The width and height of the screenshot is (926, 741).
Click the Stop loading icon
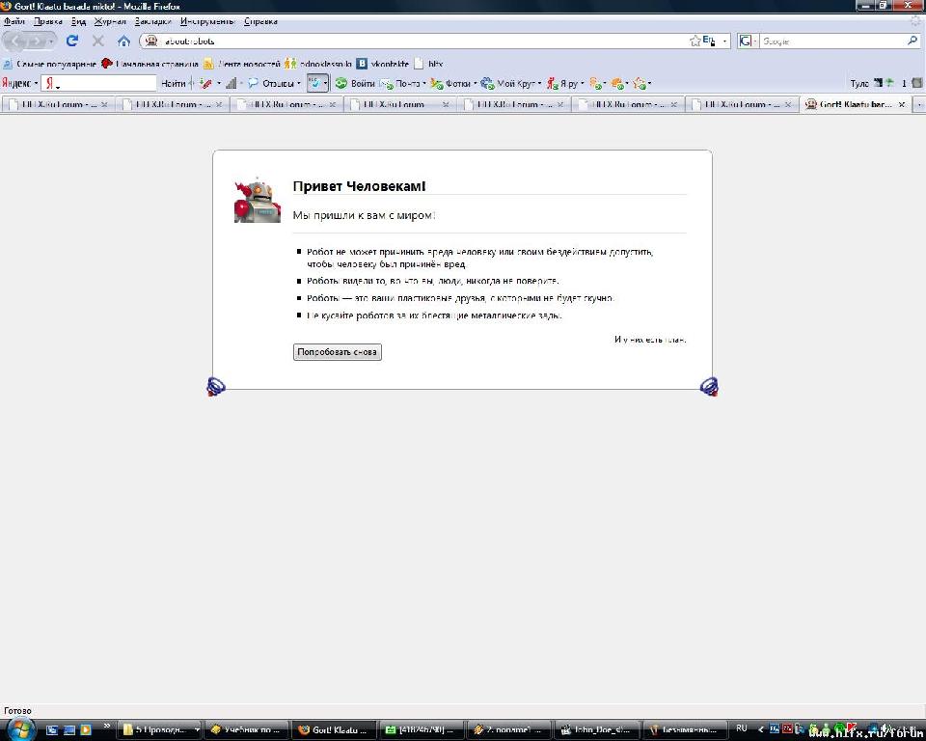(x=97, y=41)
